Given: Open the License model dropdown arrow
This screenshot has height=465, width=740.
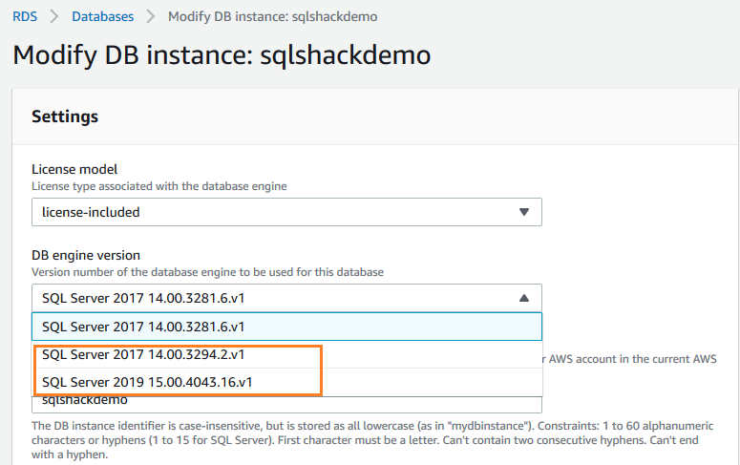Looking at the screenshot, I should tap(523, 212).
